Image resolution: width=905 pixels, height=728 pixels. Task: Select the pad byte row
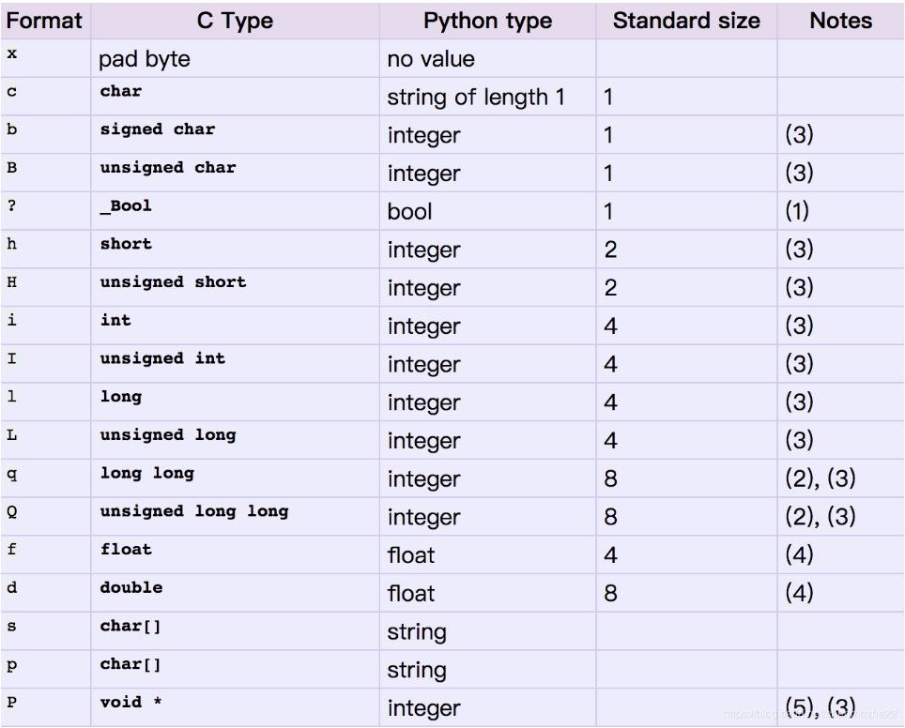tap(142, 58)
